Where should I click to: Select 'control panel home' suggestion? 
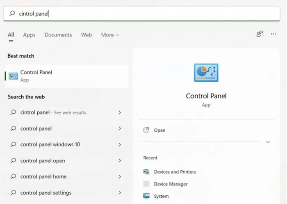coord(66,176)
